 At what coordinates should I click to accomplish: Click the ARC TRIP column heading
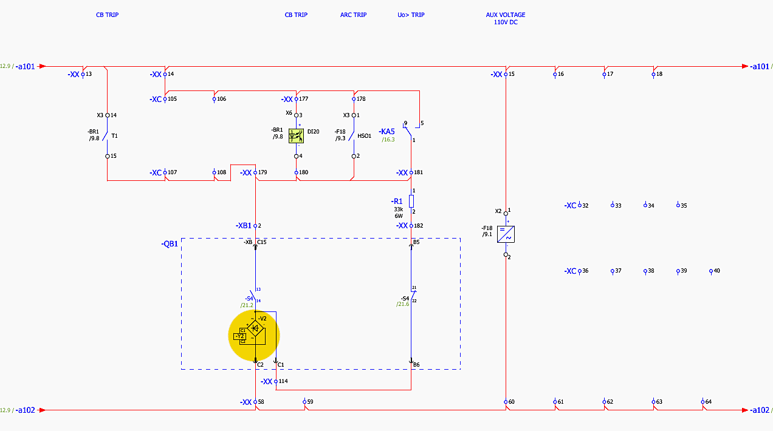353,15
